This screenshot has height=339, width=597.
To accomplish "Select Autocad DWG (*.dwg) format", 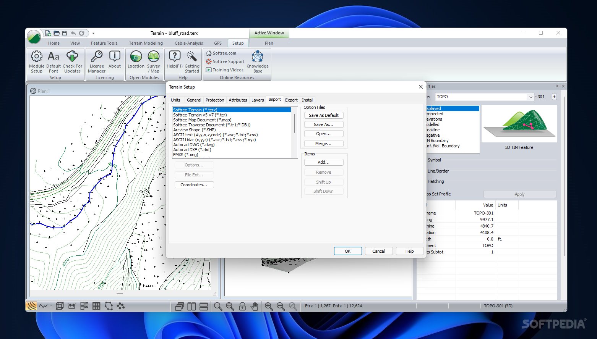I will 194,145.
